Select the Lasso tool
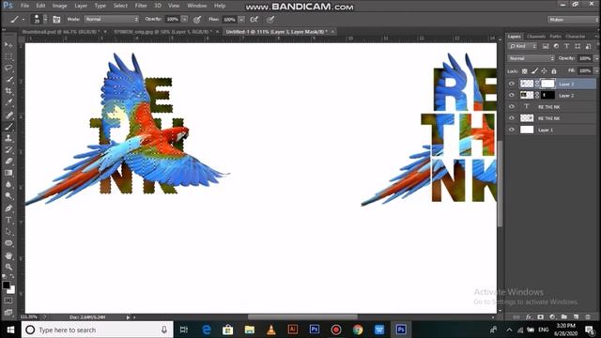The image size is (601, 338). 8,69
